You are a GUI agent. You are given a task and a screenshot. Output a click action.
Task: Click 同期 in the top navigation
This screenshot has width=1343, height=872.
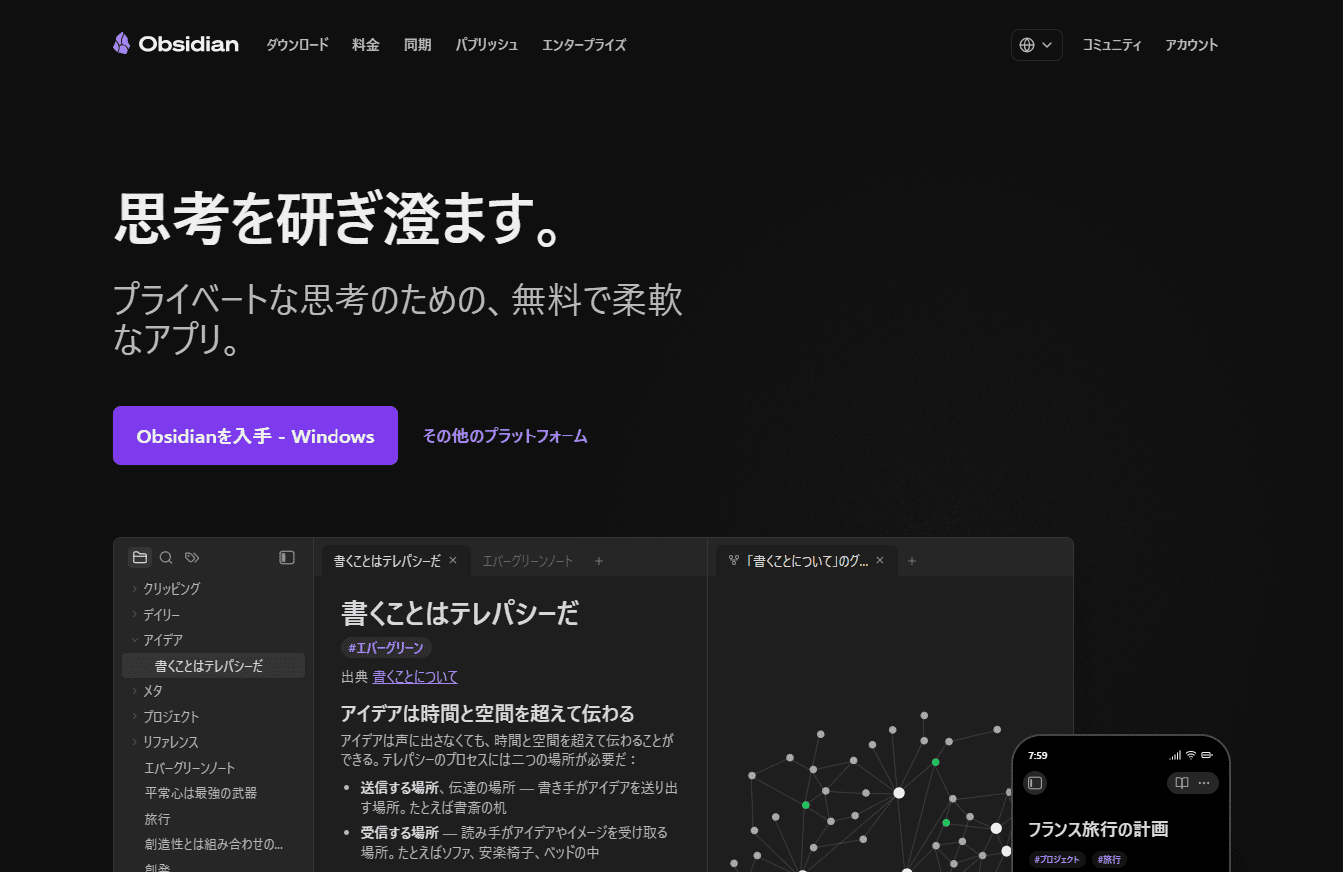417,44
